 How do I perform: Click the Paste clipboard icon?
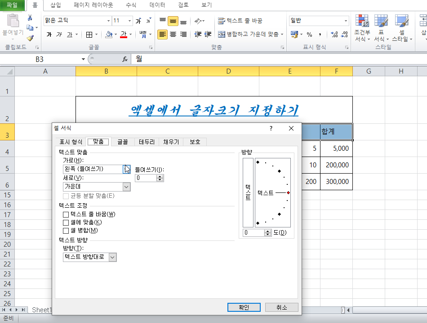point(13,21)
